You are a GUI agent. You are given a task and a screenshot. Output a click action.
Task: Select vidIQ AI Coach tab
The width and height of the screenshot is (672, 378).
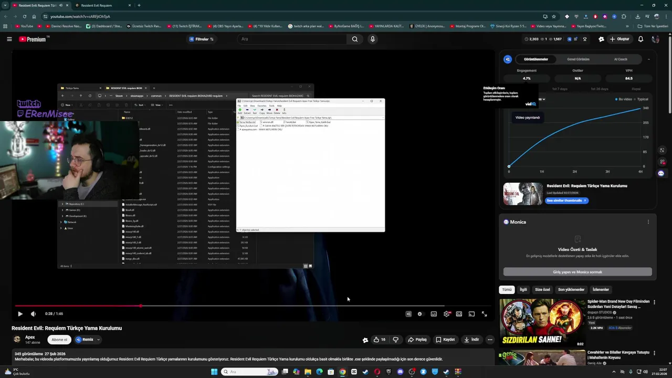(x=621, y=59)
